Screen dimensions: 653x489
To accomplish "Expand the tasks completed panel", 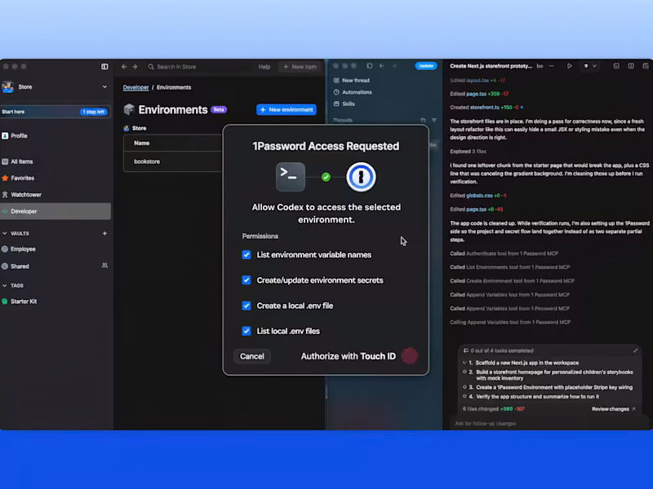I will click(636, 350).
